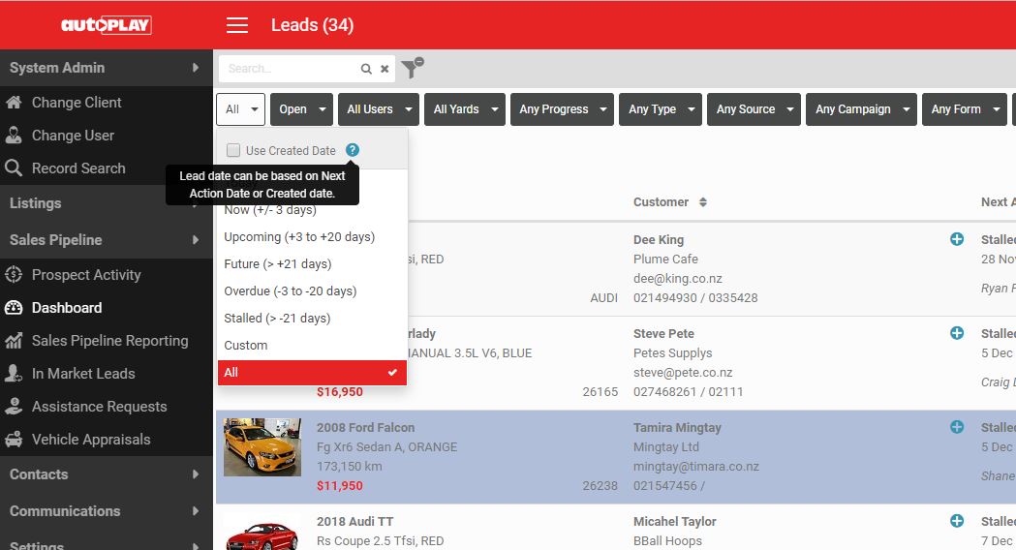
Task: Click the AutoPlay logo
Action: coord(107,25)
